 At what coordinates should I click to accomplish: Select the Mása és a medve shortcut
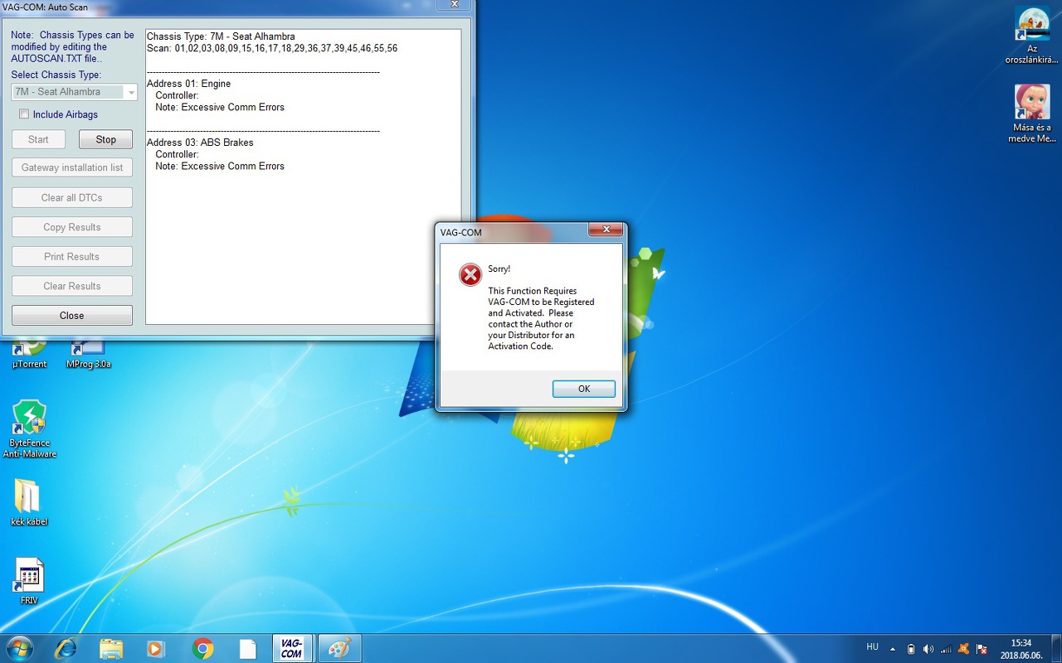(1032, 114)
